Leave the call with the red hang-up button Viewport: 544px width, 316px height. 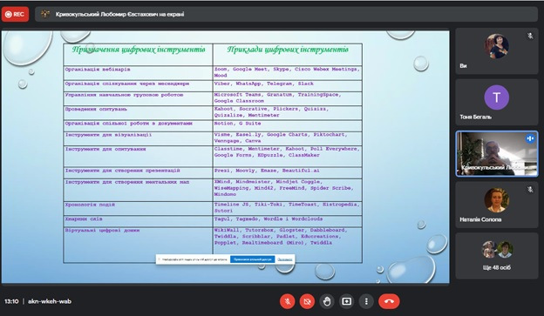tap(389, 301)
